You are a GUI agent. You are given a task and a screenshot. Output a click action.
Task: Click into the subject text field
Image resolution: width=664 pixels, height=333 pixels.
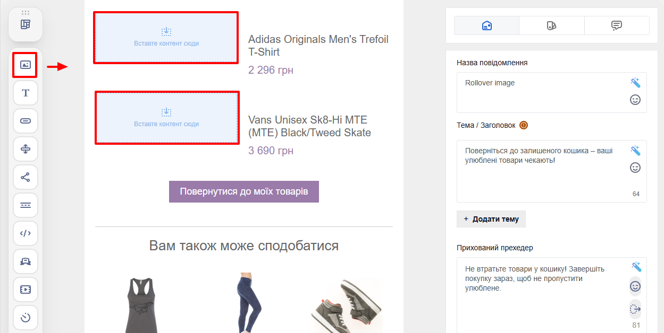point(552,171)
